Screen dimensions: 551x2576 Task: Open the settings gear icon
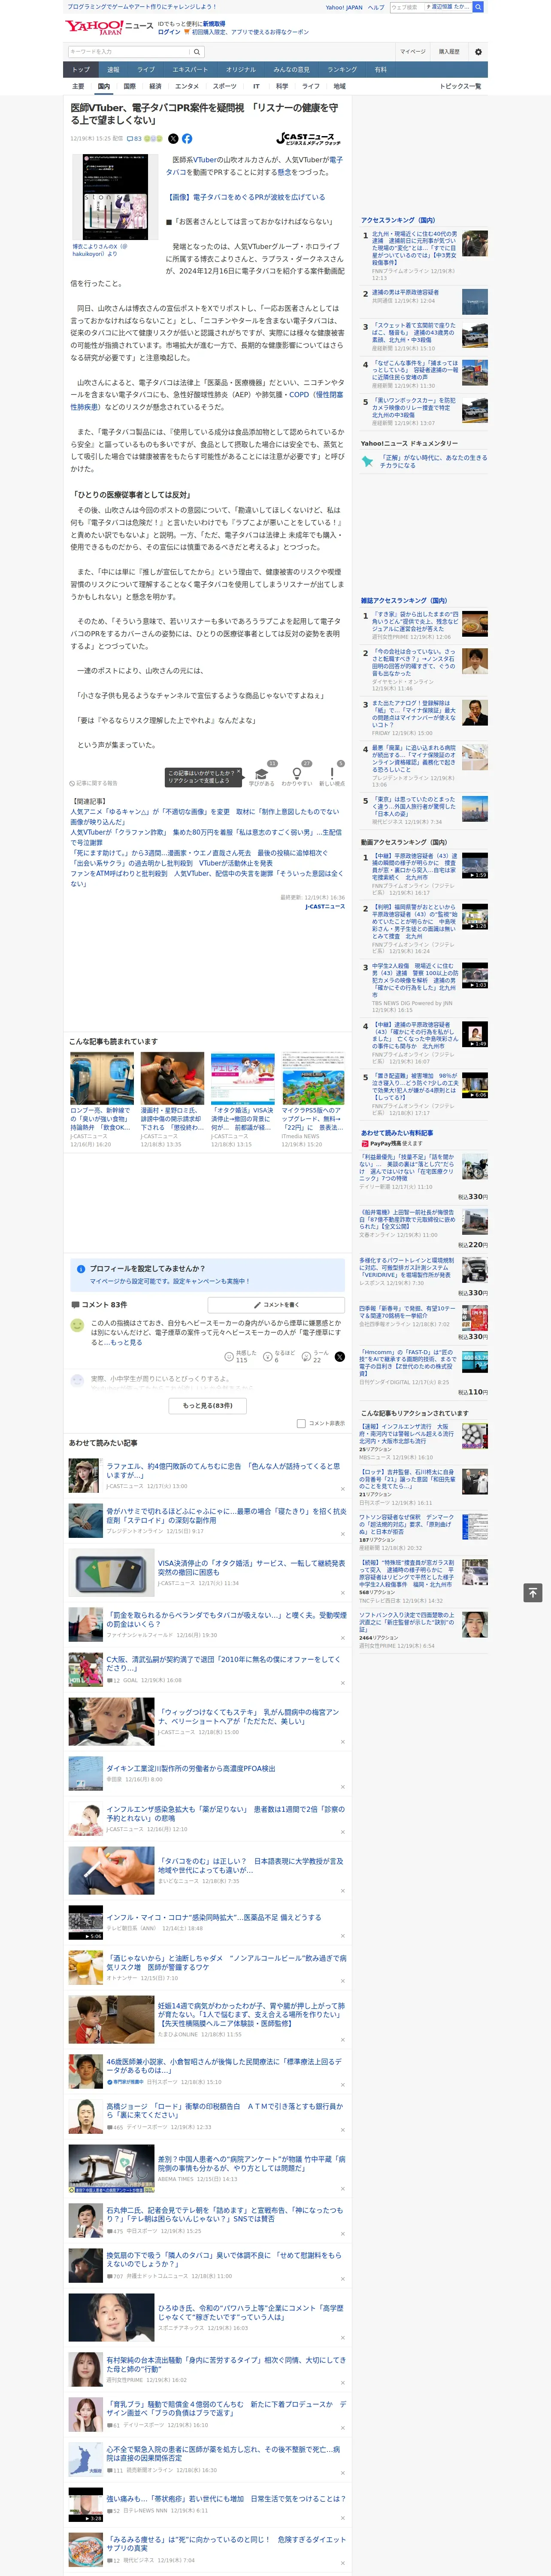pyautogui.click(x=478, y=51)
